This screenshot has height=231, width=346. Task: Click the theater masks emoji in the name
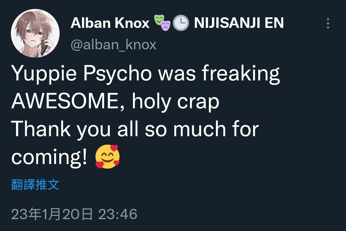(x=162, y=22)
